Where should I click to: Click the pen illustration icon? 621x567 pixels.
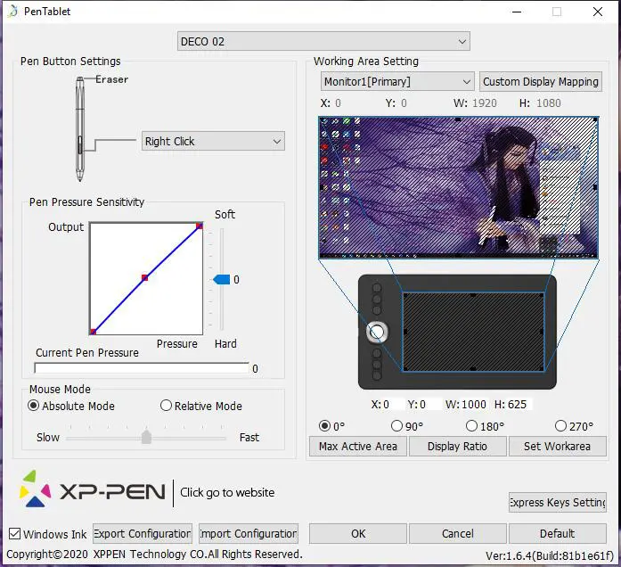(80, 127)
